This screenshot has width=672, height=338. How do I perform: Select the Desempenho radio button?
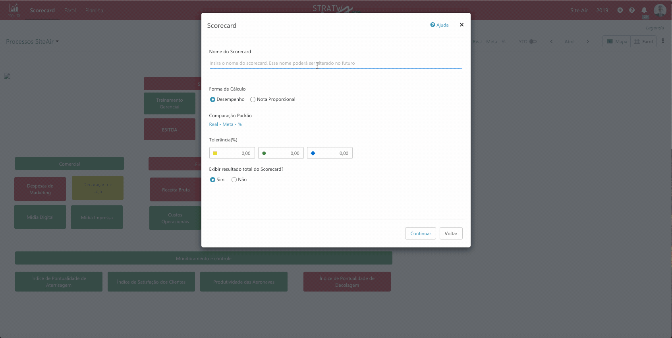coord(212,99)
